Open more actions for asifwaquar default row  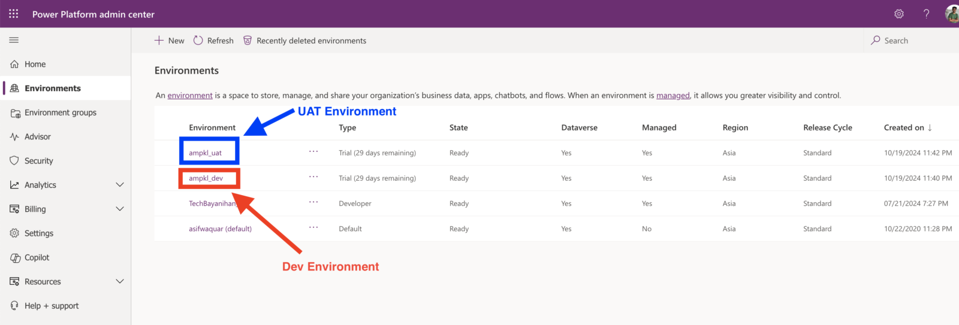(x=313, y=228)
